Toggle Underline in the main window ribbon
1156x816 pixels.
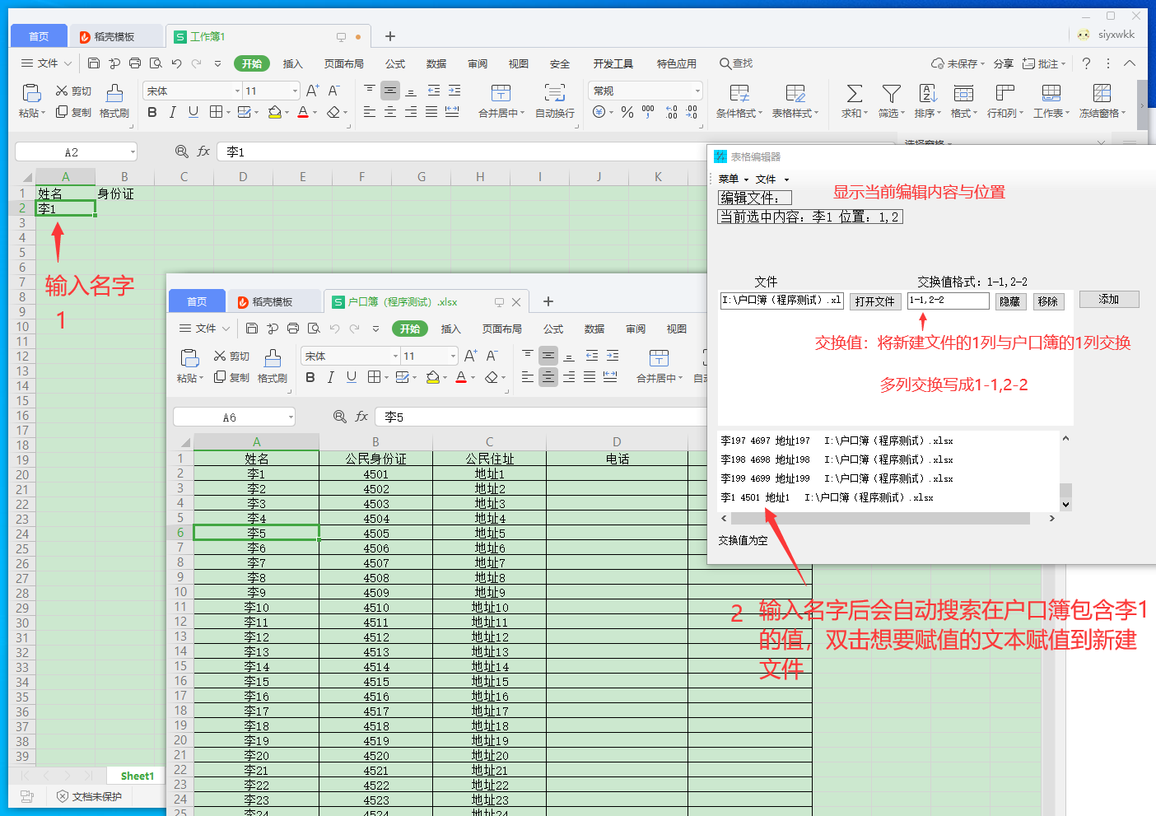193,112
